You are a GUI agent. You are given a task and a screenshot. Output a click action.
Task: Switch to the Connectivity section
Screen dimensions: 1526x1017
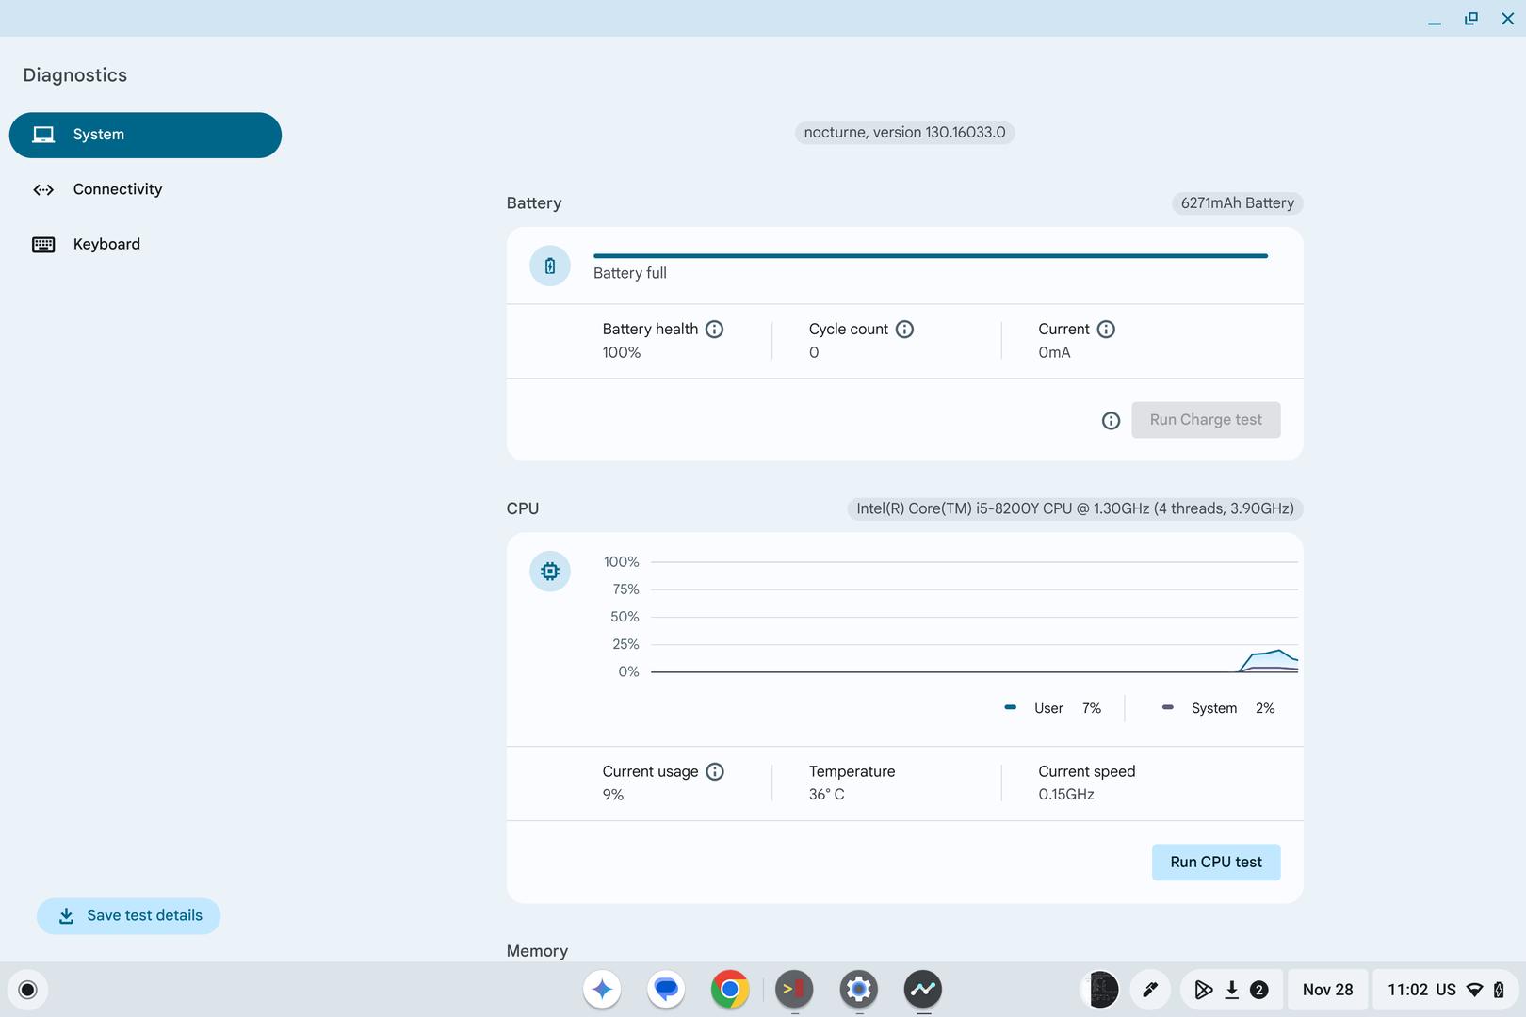117,189
